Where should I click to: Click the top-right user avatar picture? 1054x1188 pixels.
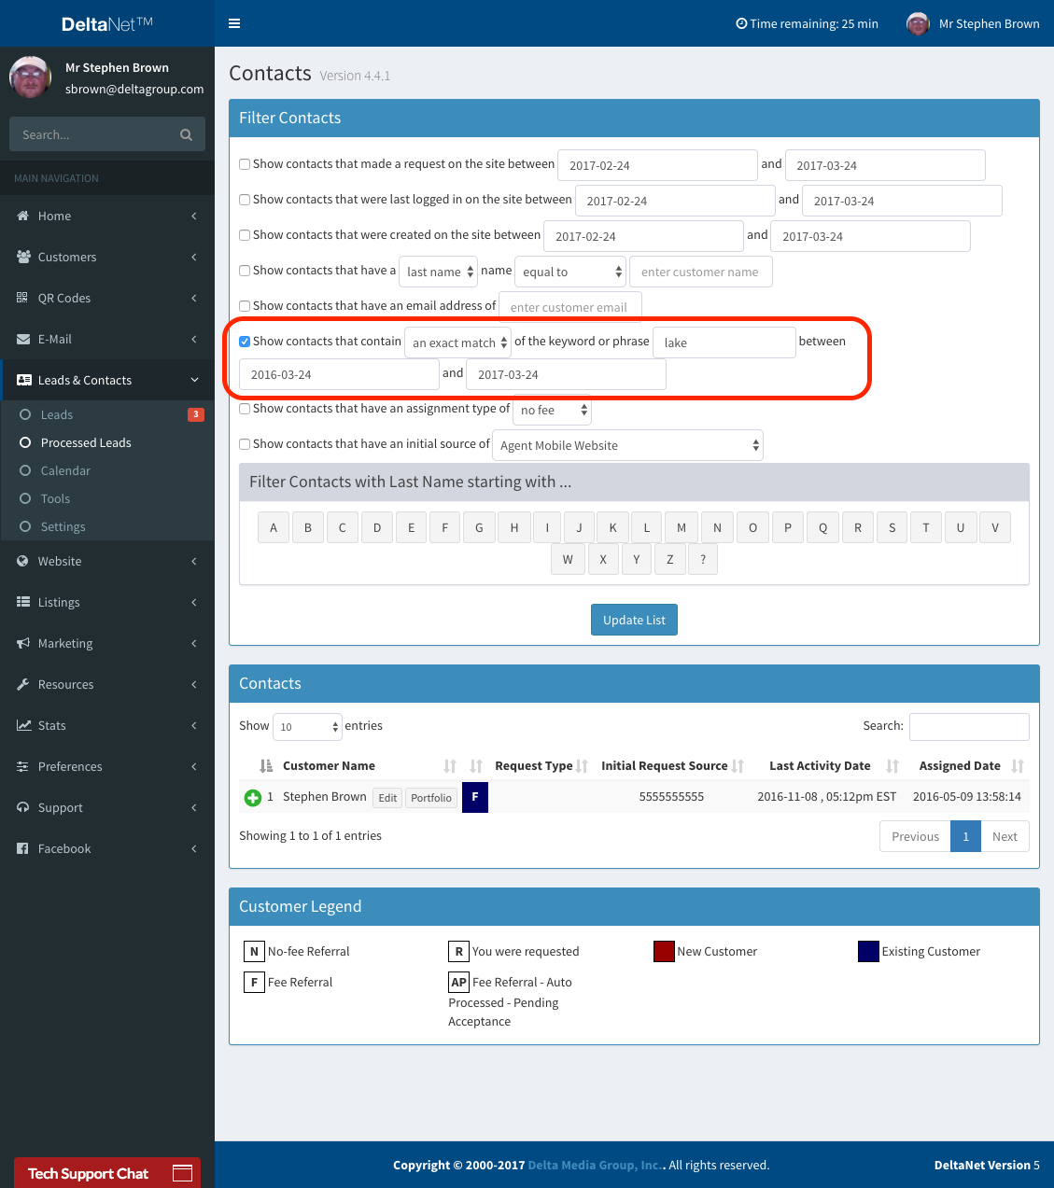pyautogui.click(x=918, y=23)
